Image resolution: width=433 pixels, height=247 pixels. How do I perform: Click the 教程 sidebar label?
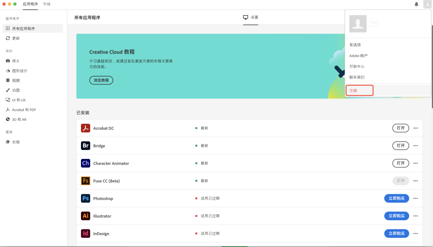[x=16, y=142]
